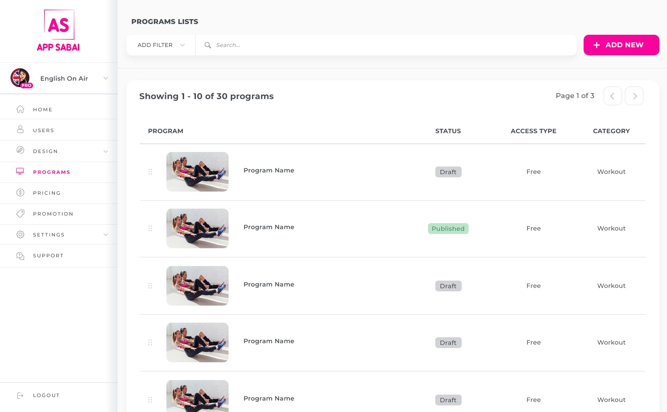
Task: Click Showing 1 - 10 of 30 programs
Action: coord(206,96)
